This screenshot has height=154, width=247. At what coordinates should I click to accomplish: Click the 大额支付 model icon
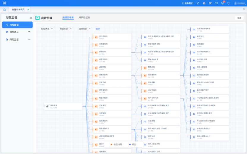[x=145, y=122]
